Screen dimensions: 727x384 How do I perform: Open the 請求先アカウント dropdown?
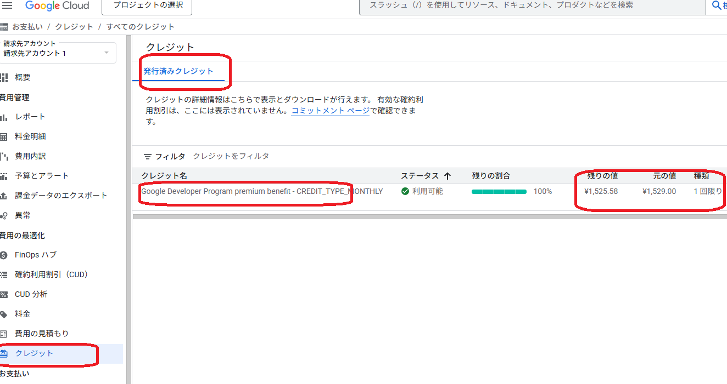tap(105, 53)
